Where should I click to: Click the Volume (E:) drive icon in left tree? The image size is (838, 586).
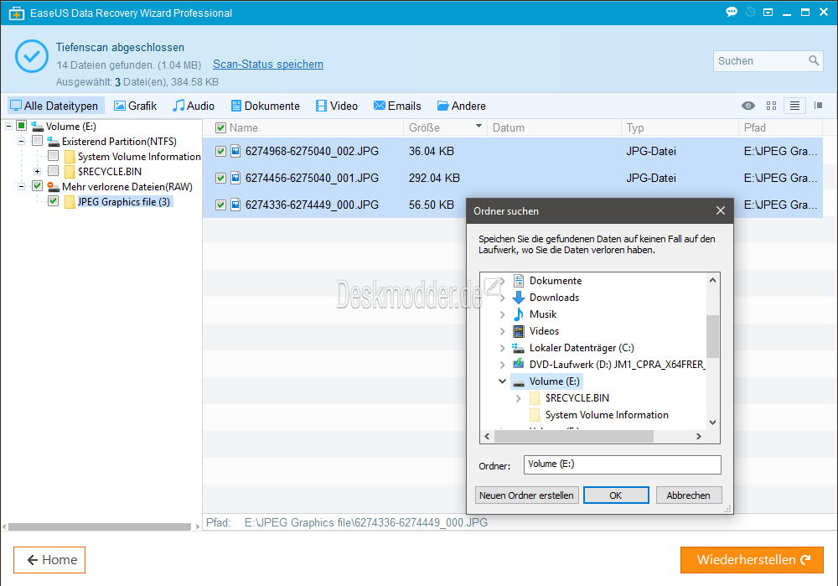click(x=38, y=127)
